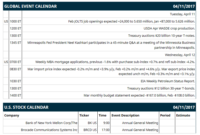Click the Estimate column header

(x=183, y=115)
